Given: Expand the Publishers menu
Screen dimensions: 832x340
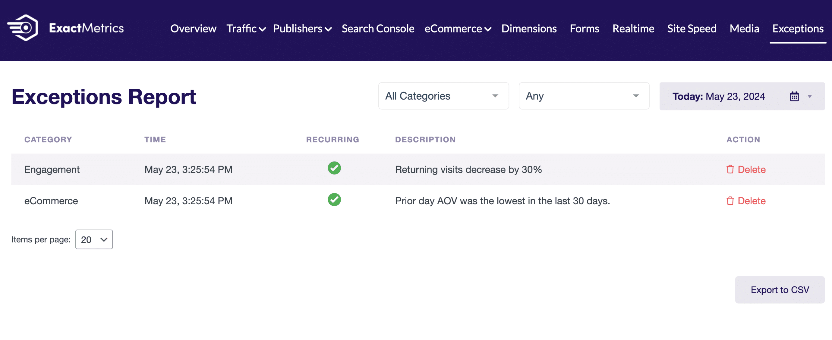Looking at the screenshot, I should point(302,28).
